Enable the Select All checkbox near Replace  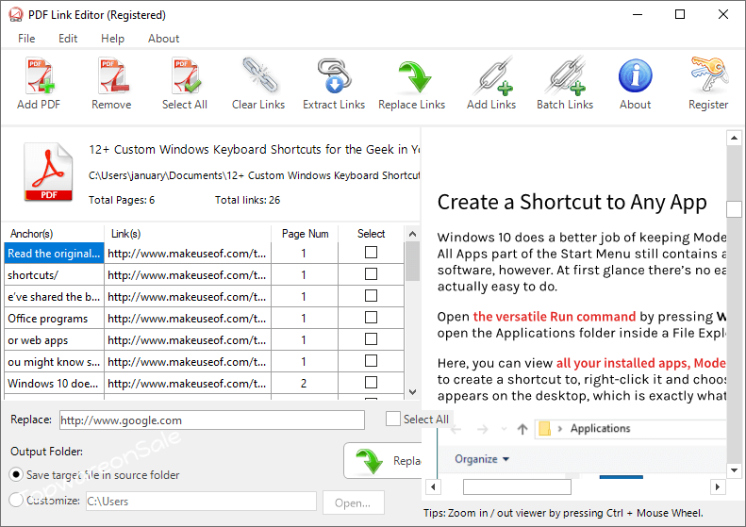tap(393, 419)
